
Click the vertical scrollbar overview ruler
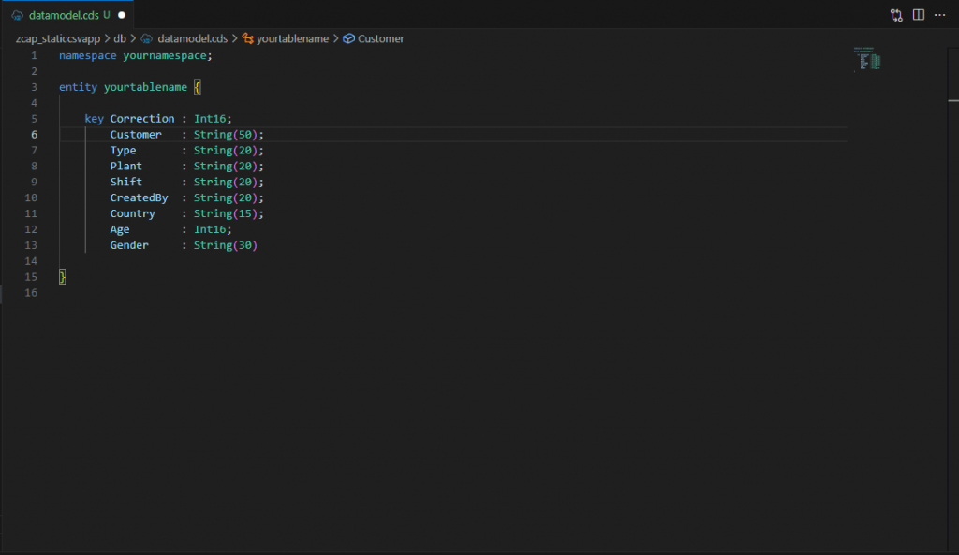coord(952,299)
